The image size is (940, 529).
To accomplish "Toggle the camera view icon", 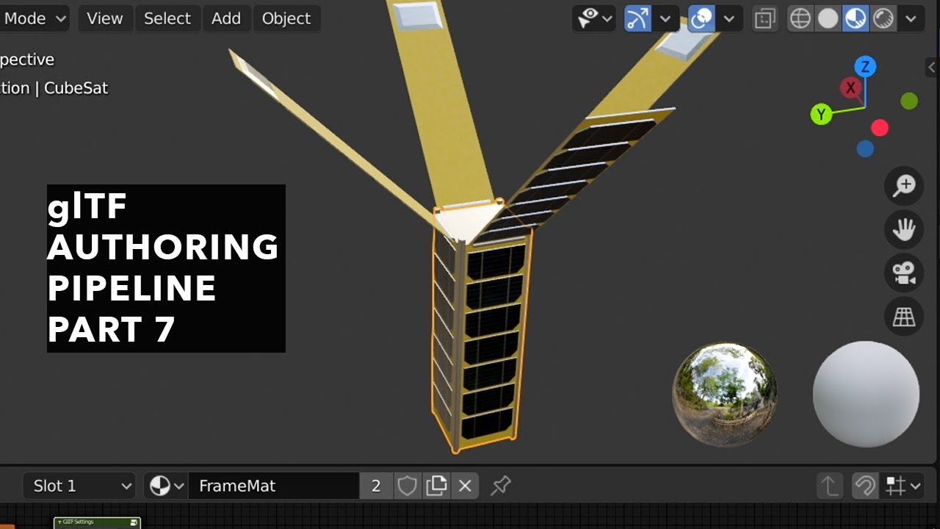I will pyautogui.click(x=903, y=273).
